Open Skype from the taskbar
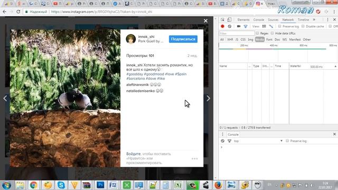Viewport: 338px width, 190px height. pyautogui.click(x=61, y=185)
